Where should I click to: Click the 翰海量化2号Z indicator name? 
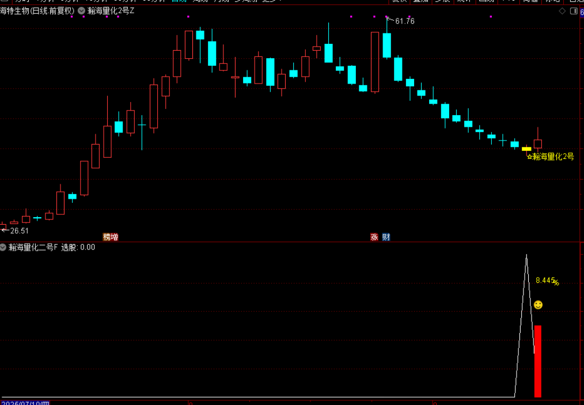click(111, 11)
